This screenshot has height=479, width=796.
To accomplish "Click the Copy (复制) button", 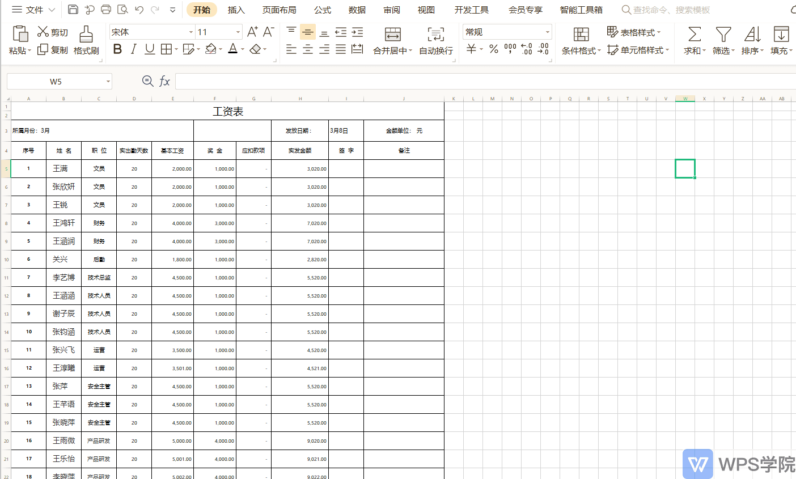I will pyautogui.click(x=53, y=50).
